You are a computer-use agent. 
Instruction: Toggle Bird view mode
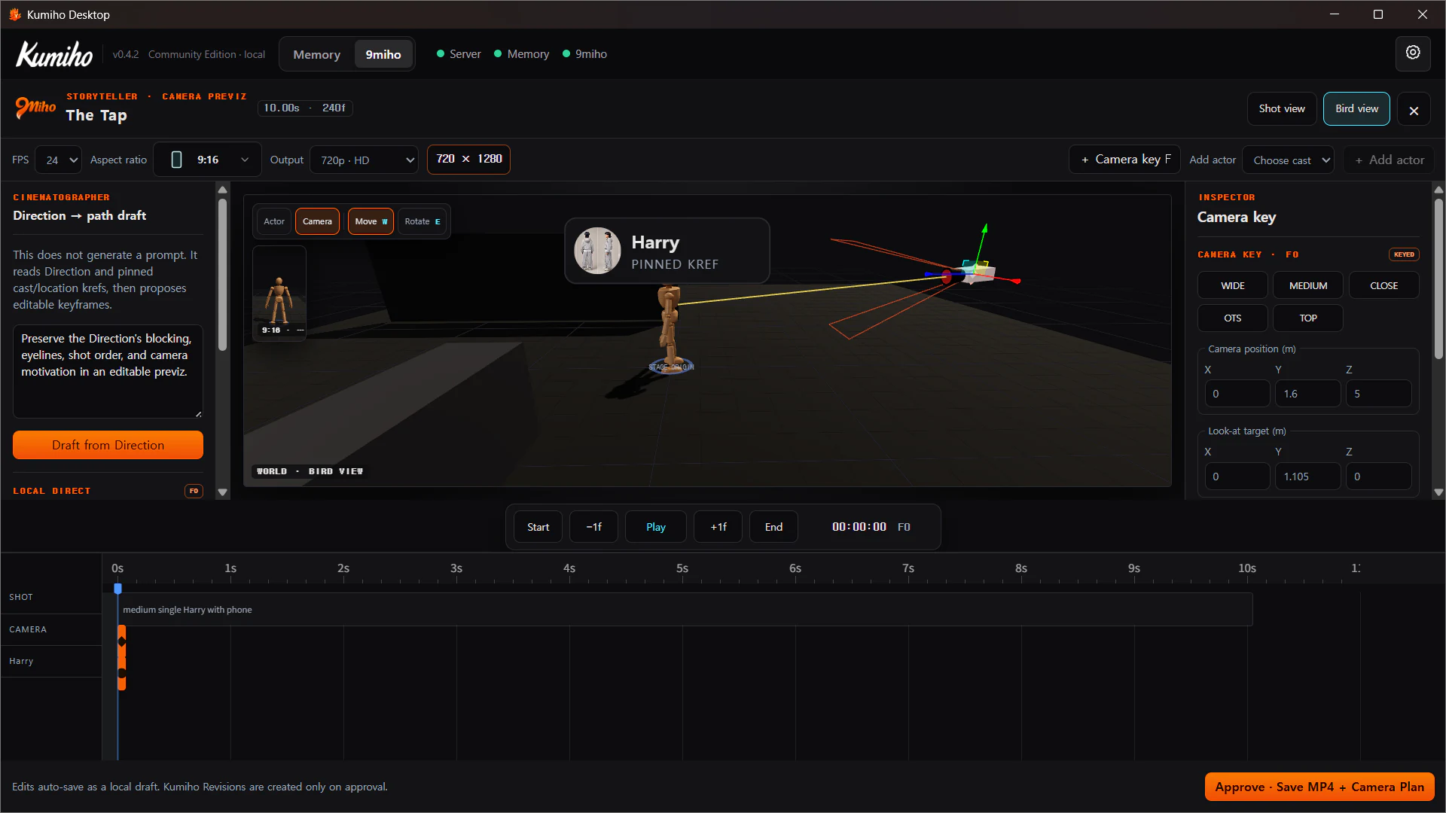coord(1356,109)
